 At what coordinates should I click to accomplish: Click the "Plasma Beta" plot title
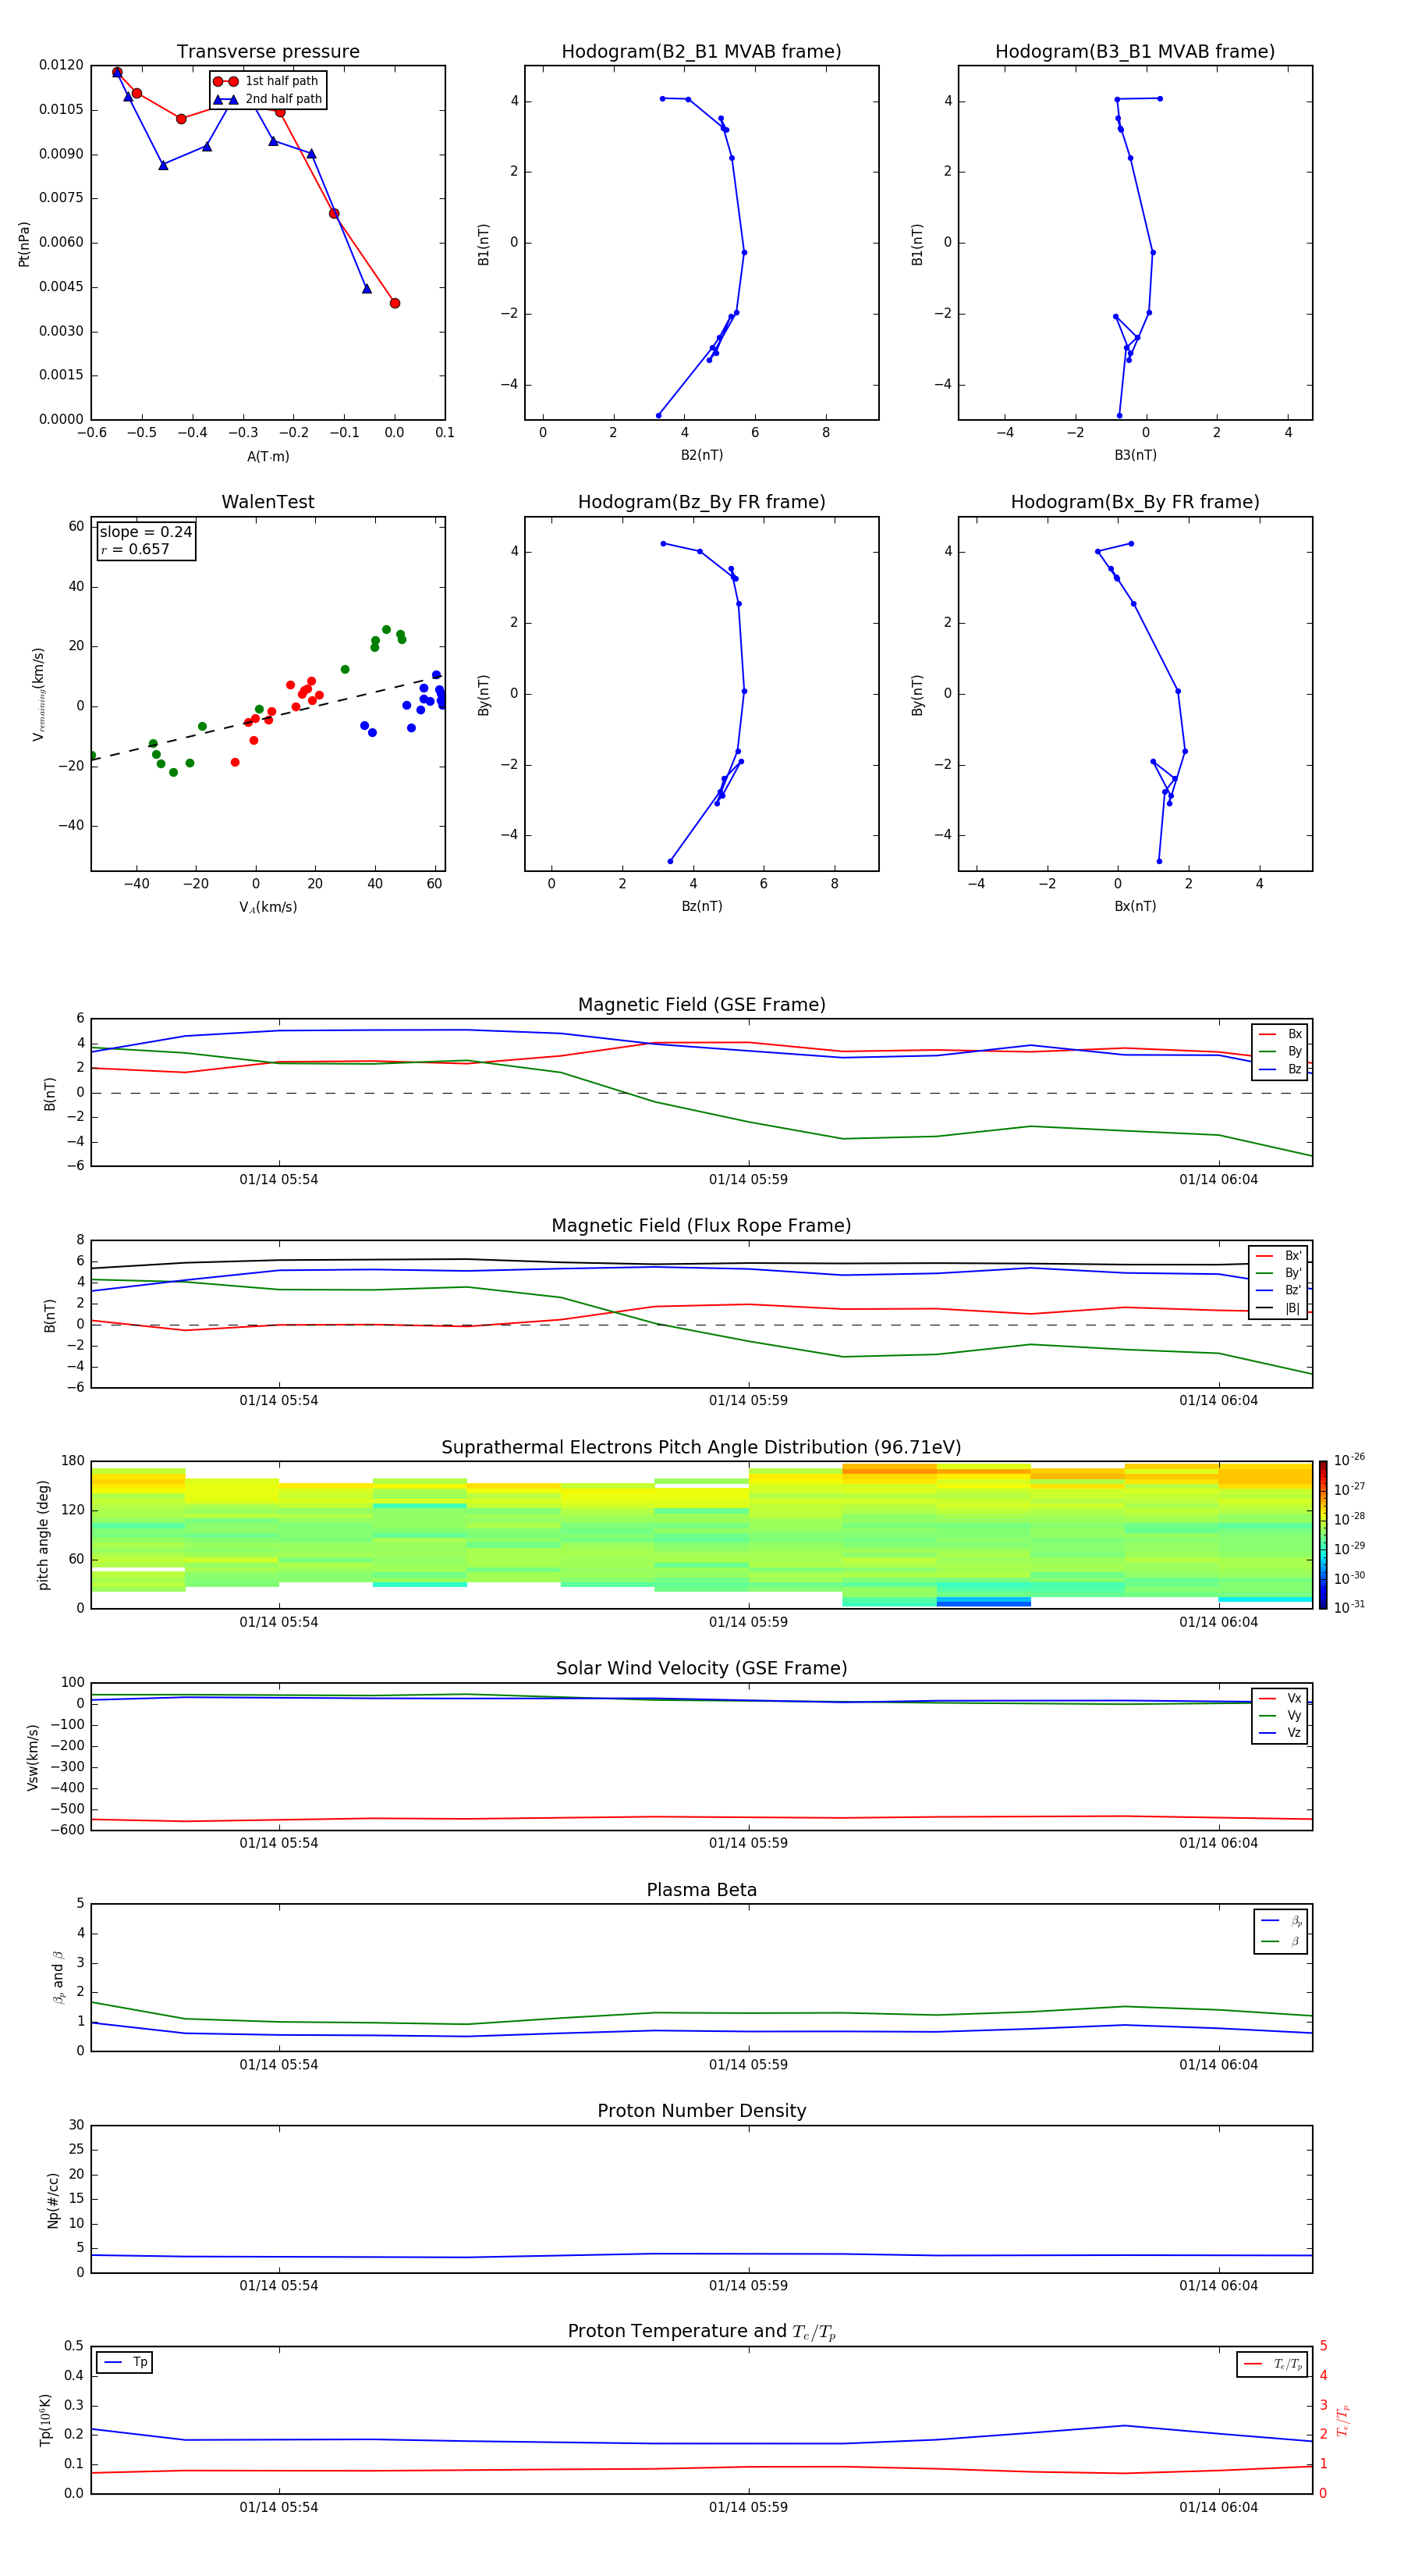coord(701,1891)
